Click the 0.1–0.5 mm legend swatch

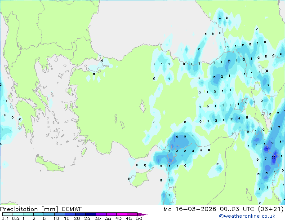click(8, 214)
